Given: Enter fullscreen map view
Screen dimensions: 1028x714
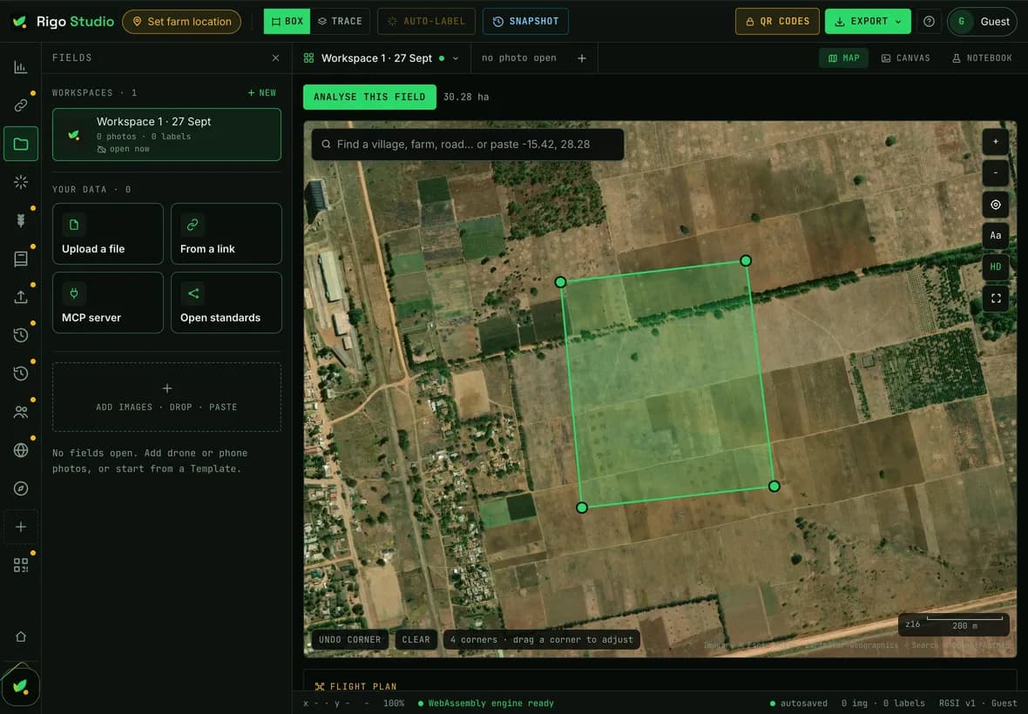Looking at the screenshot, I should click(995, 299).
